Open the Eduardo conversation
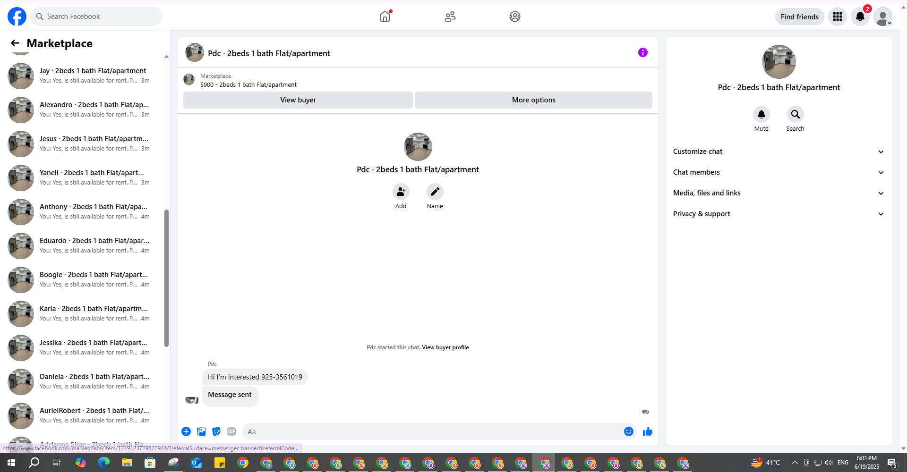The image size is (907, 472). [x=84, y=246]
